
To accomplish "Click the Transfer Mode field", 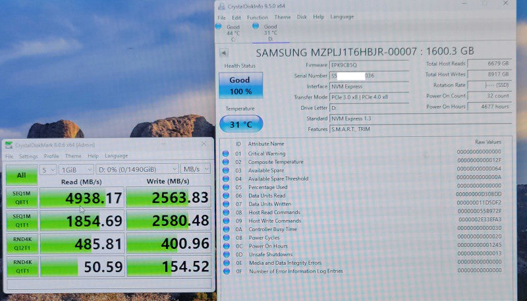I will (369, 97).
